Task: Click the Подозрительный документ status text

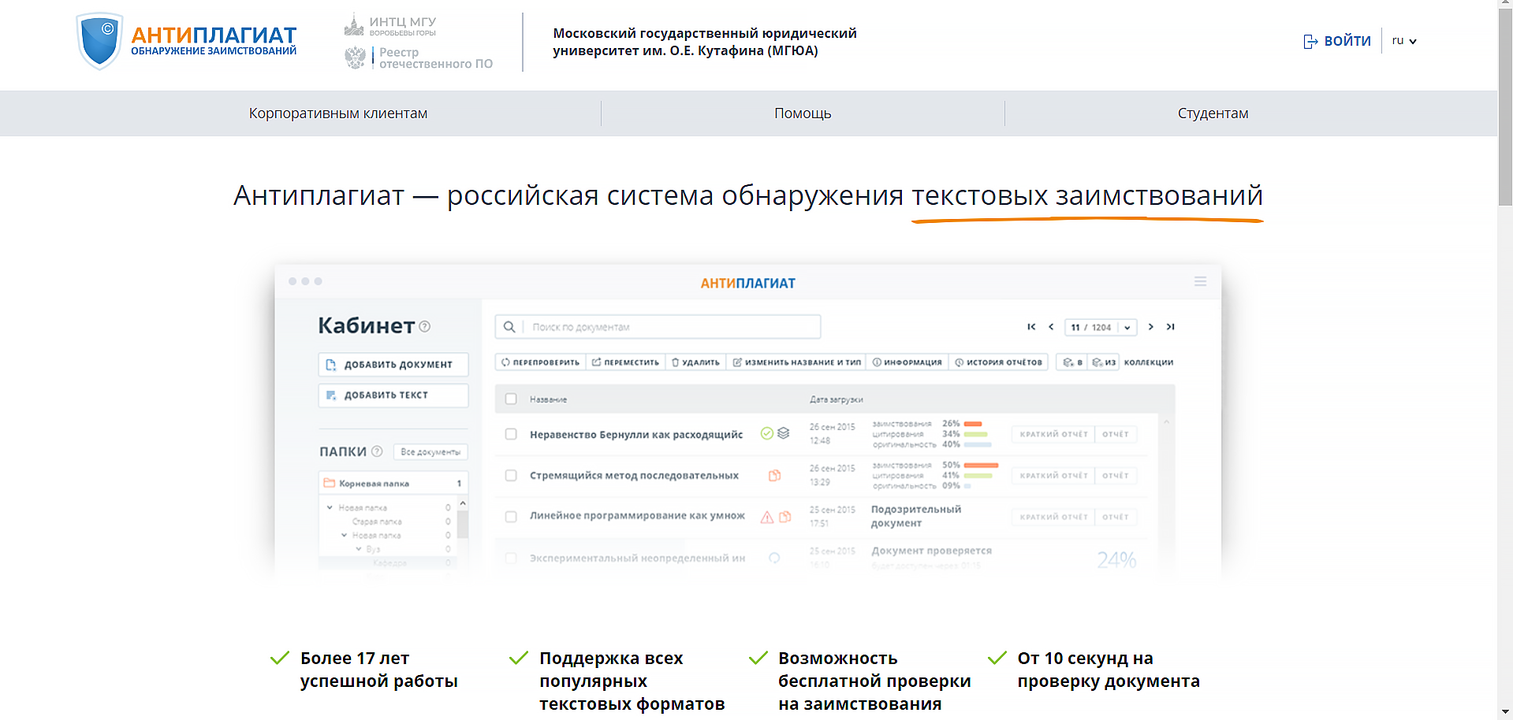Action: coord(916,516)
